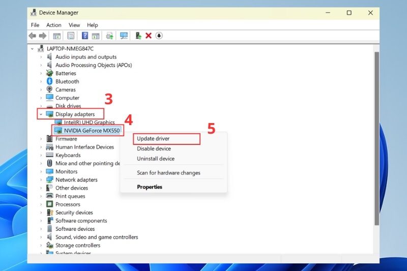Maximize the Device Manager window
This screenshot has width=407, height=271.
[x=349, y=13]
